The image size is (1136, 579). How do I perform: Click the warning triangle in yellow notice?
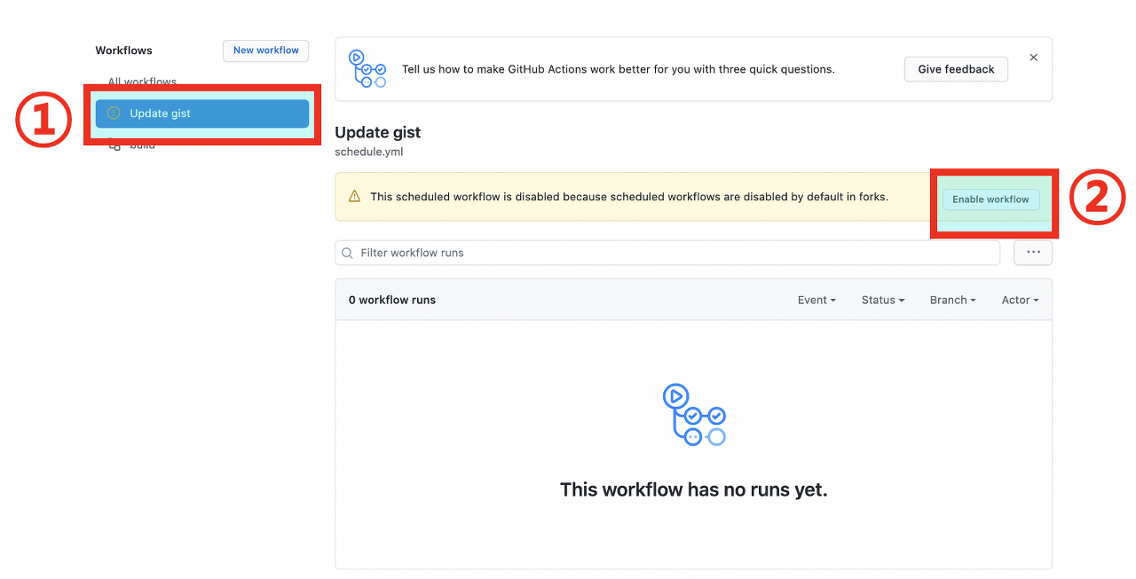click(354, 197)
